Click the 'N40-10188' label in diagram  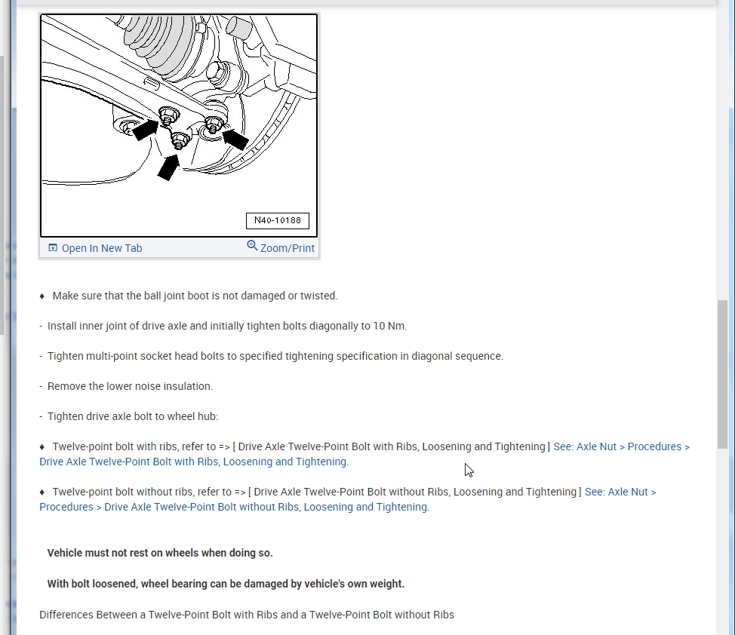pos(278,220)
